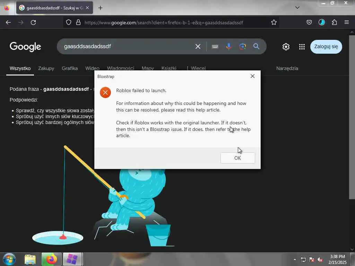The width and height of the screenshot is (355, 266).
Task: Bookmark this page with the star
Action: click(274, 22)
